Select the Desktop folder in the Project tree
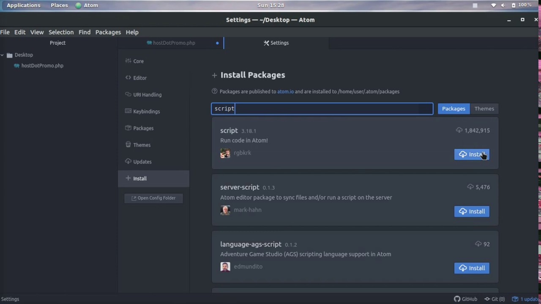The width and height of the screenshot is (541, 304). coord(24,55)
